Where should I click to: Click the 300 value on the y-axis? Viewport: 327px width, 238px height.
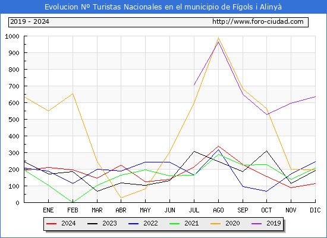pos(14,153)
